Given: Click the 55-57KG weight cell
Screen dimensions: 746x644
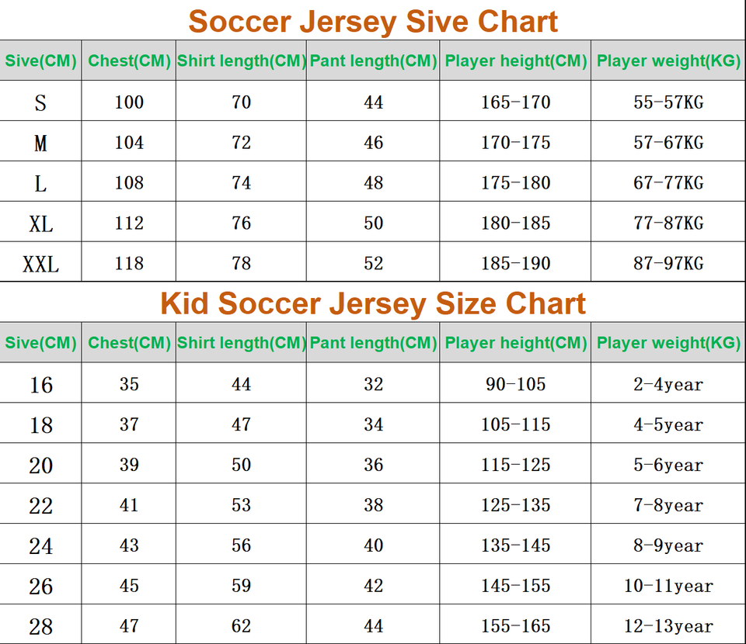Looking at the screenshot, I should (x=668, y=102).
